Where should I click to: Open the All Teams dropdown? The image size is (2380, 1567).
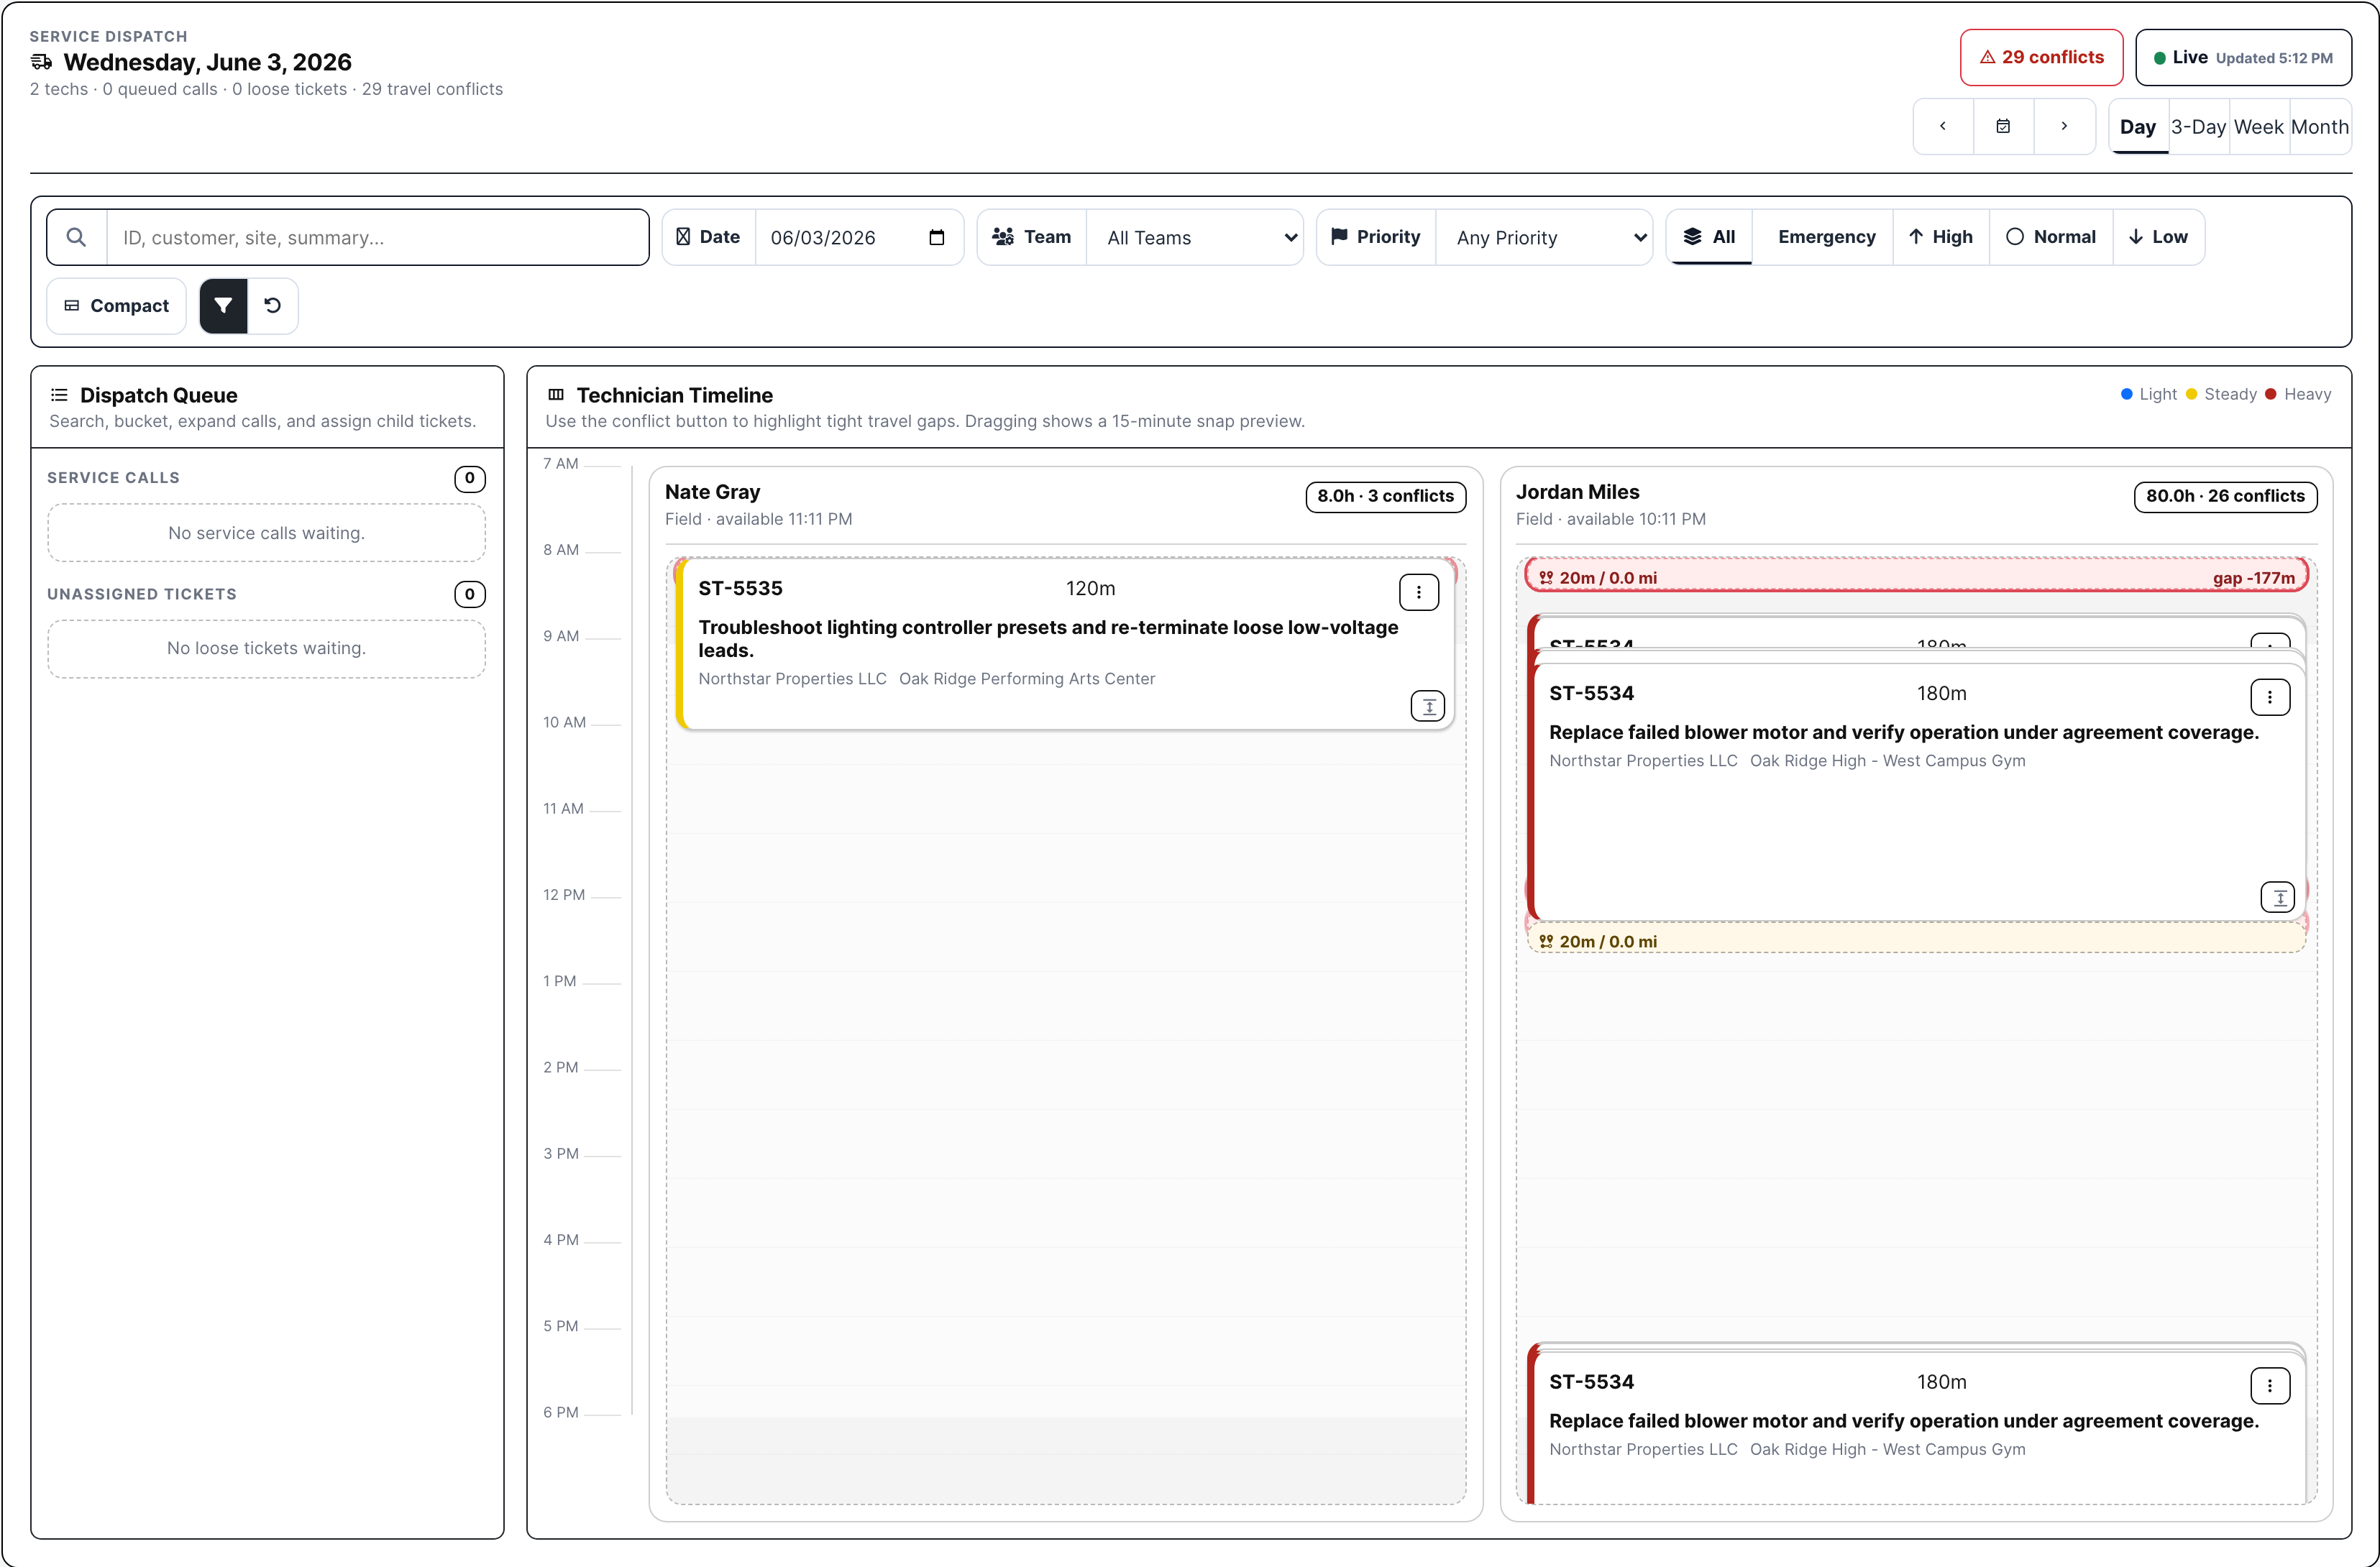point(1195,237)
